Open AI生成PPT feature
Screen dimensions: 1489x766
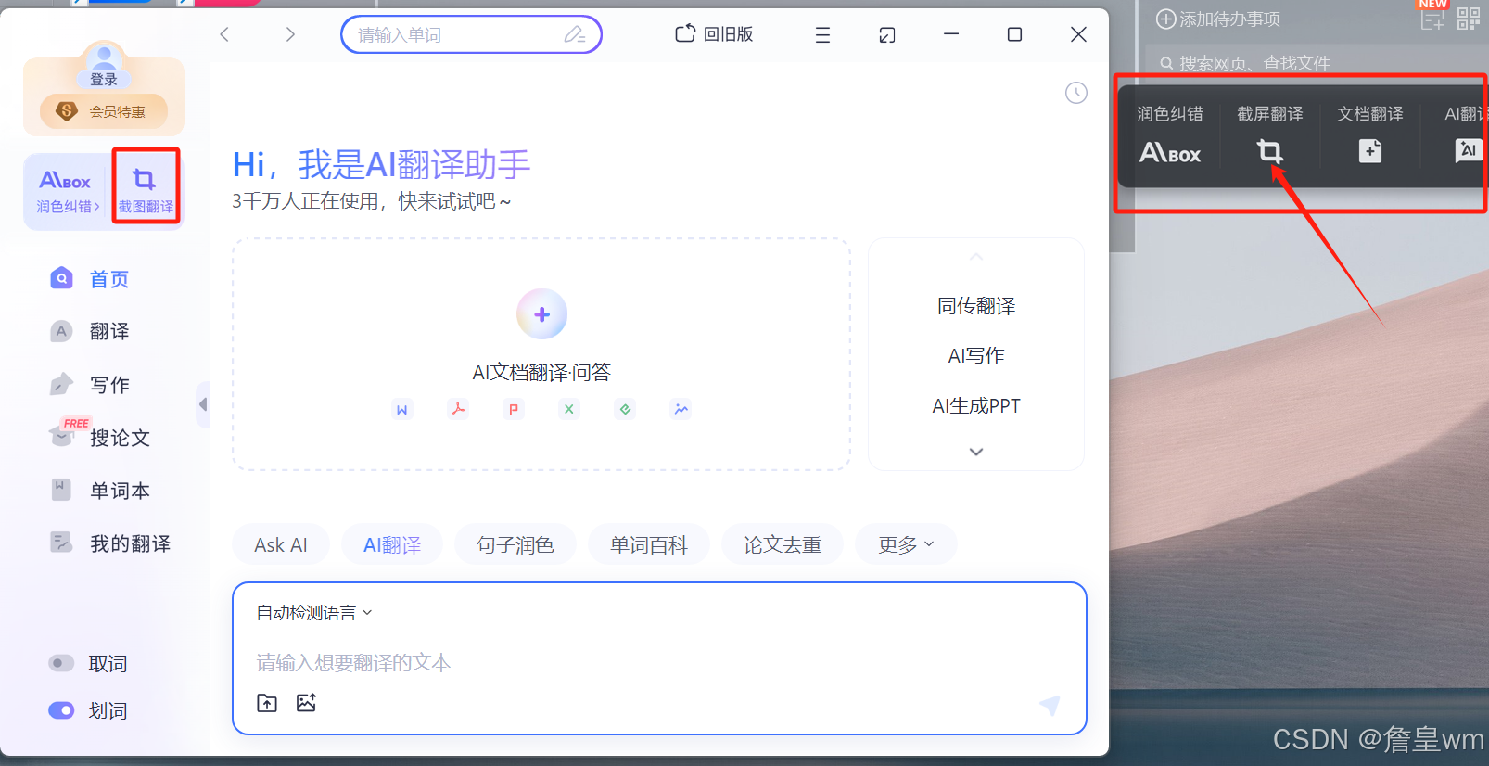(976, 406)
